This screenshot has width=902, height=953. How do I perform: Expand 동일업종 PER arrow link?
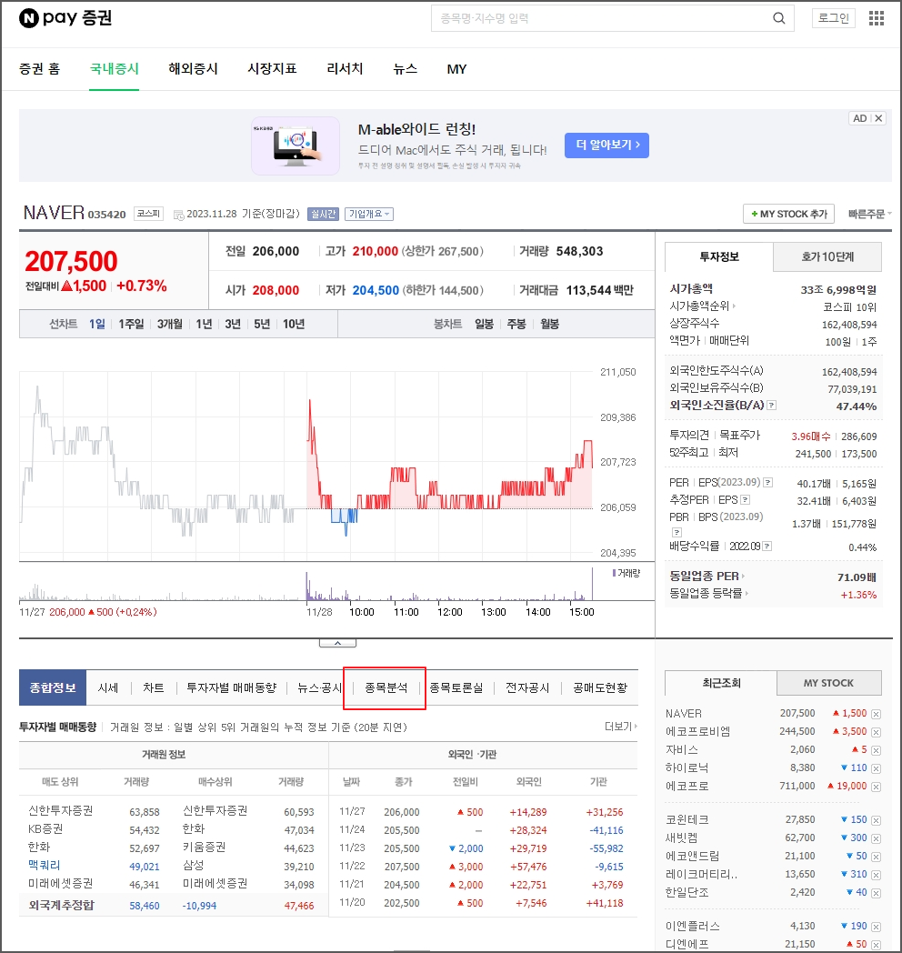(707, 577)
